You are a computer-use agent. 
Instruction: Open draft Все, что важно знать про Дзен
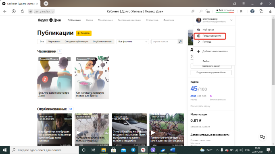pyautogui.click(x=54, y=78)
